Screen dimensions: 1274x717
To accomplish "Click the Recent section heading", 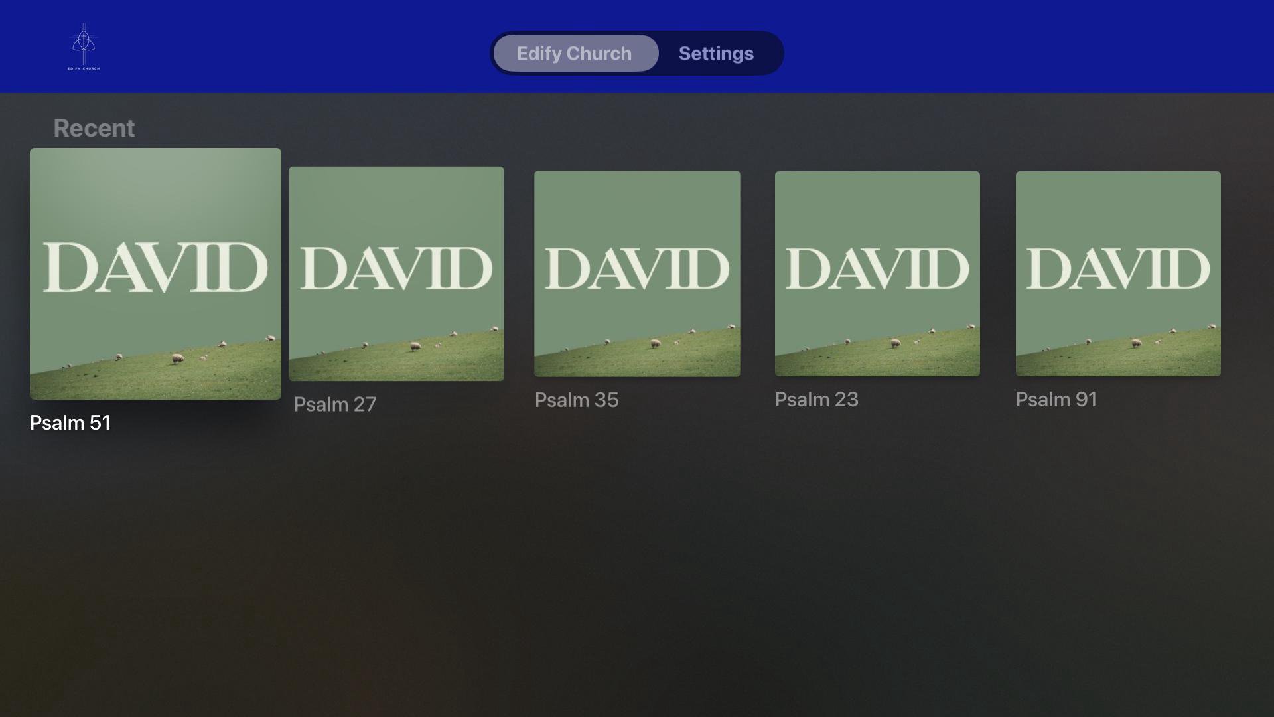I will point(94,128).
